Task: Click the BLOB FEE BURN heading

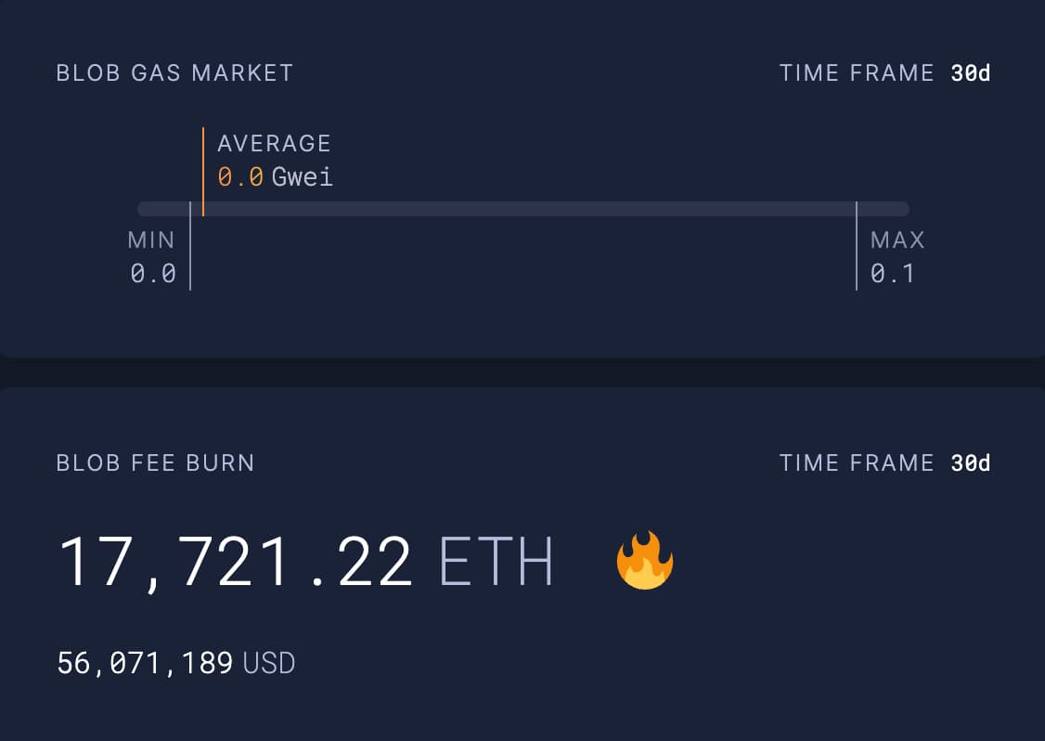Action: pos(155,463)
